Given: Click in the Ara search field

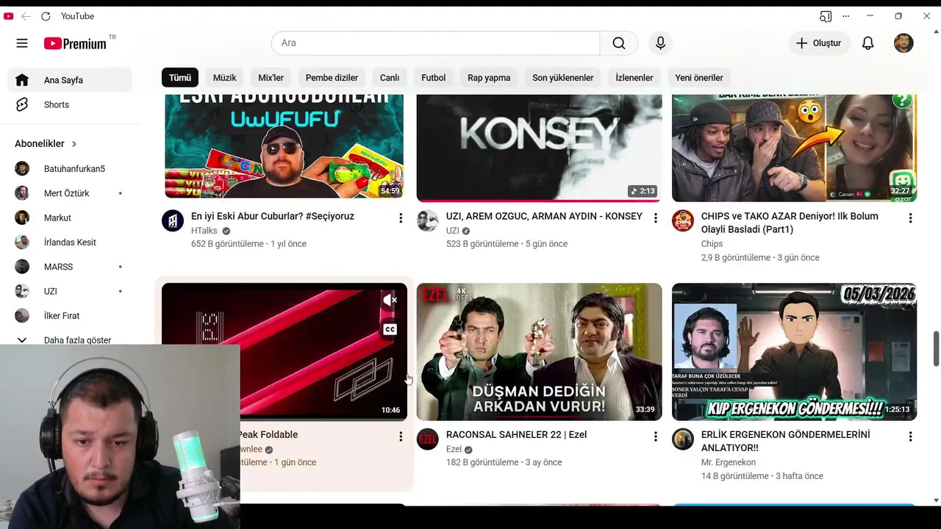Looking at the screenshot, I should pos(436,43).
